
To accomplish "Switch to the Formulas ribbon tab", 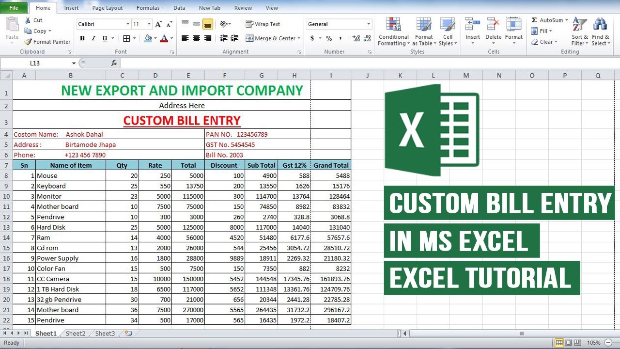I will (x=148, y=8).
